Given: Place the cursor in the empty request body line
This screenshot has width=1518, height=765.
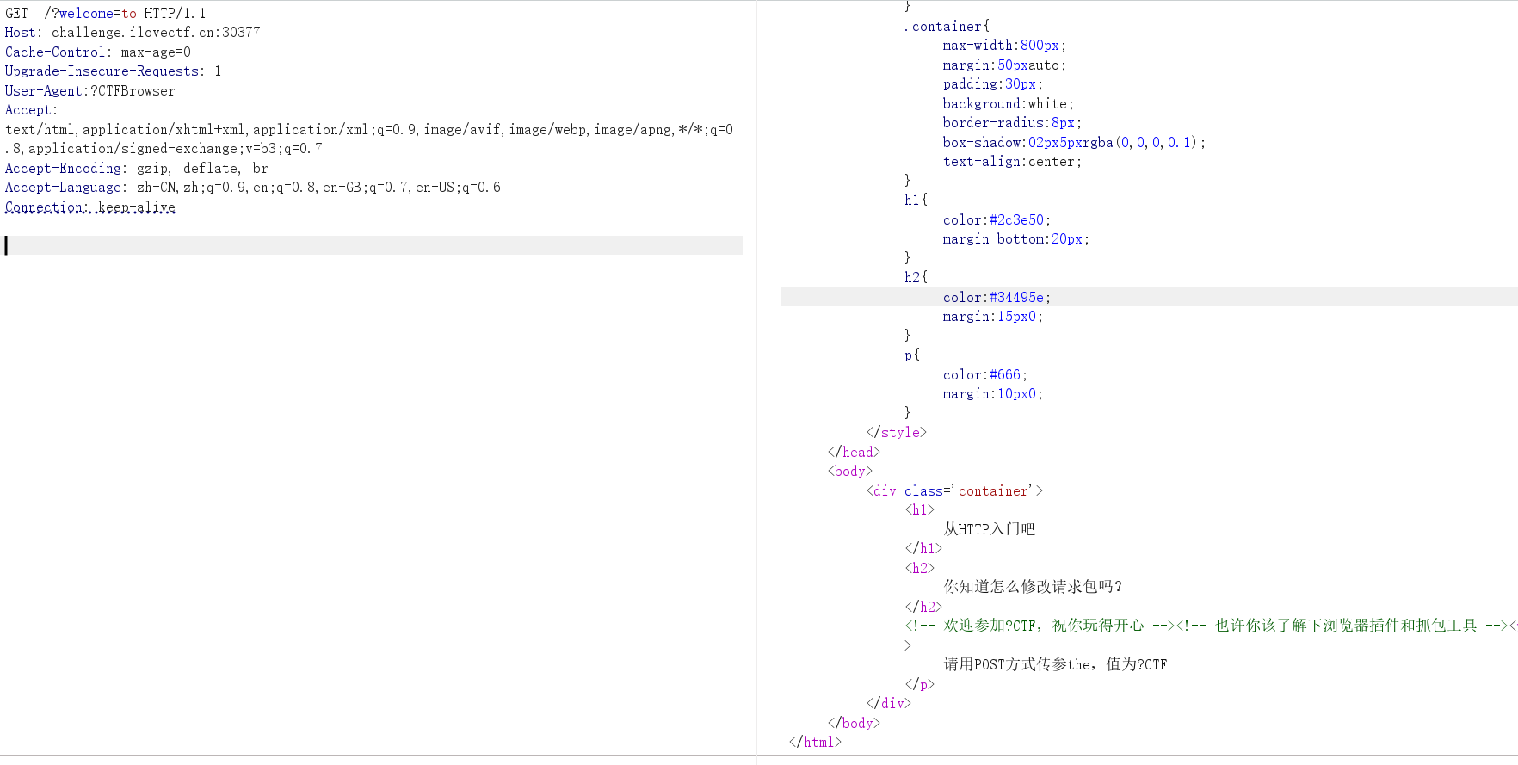Looking at the screenshot, I should pos(373,245).
